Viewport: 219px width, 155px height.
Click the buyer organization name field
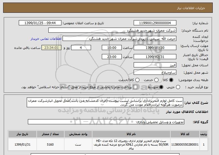pos(112,30)
